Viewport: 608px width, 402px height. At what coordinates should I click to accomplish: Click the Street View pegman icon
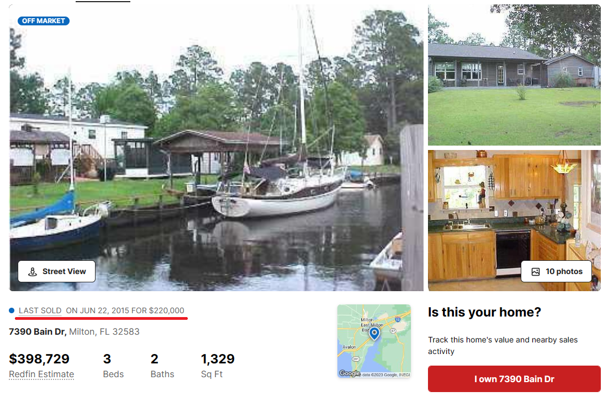pyautogui.click(x=33, y=271)
